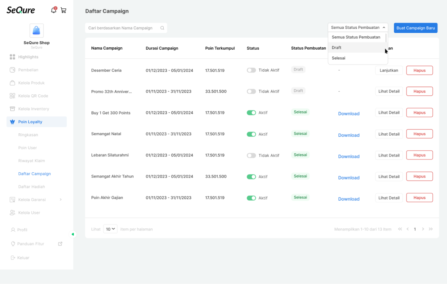Open the notifications bell icon
The image size is (447, 284).
(x=53, y=10)
